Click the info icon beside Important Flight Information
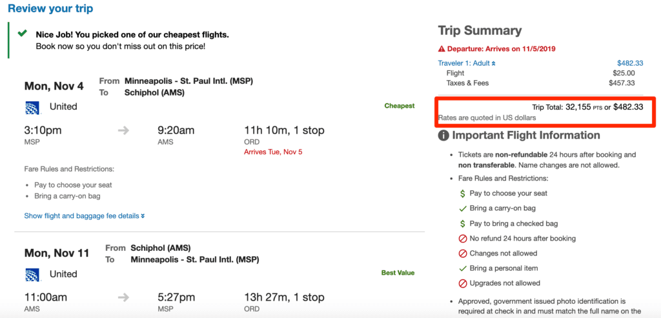The image size is (661, 318). pos(443,135)
